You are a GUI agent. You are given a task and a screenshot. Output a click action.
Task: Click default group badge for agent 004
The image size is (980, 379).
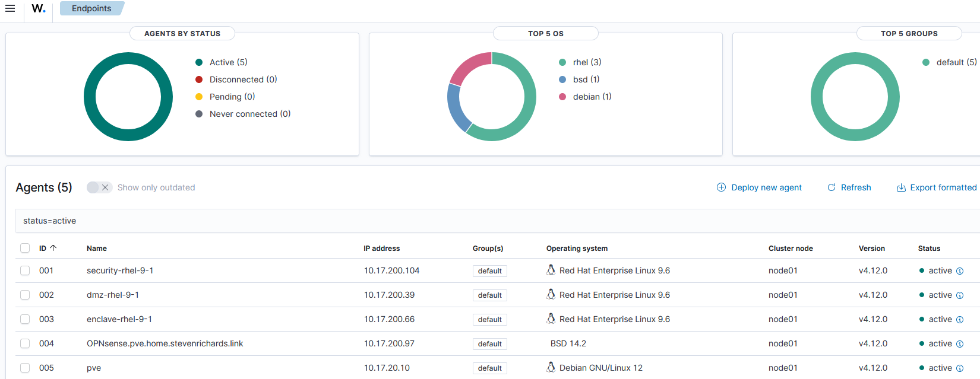[490, 344]
